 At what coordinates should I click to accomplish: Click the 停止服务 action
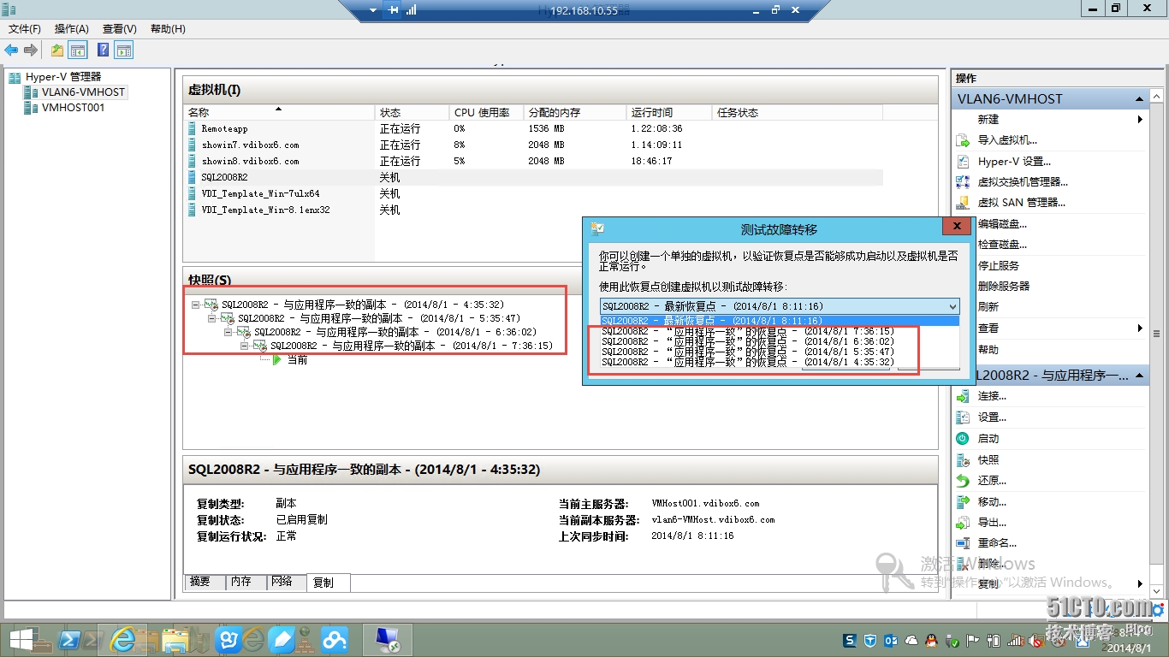click(999, 266)
